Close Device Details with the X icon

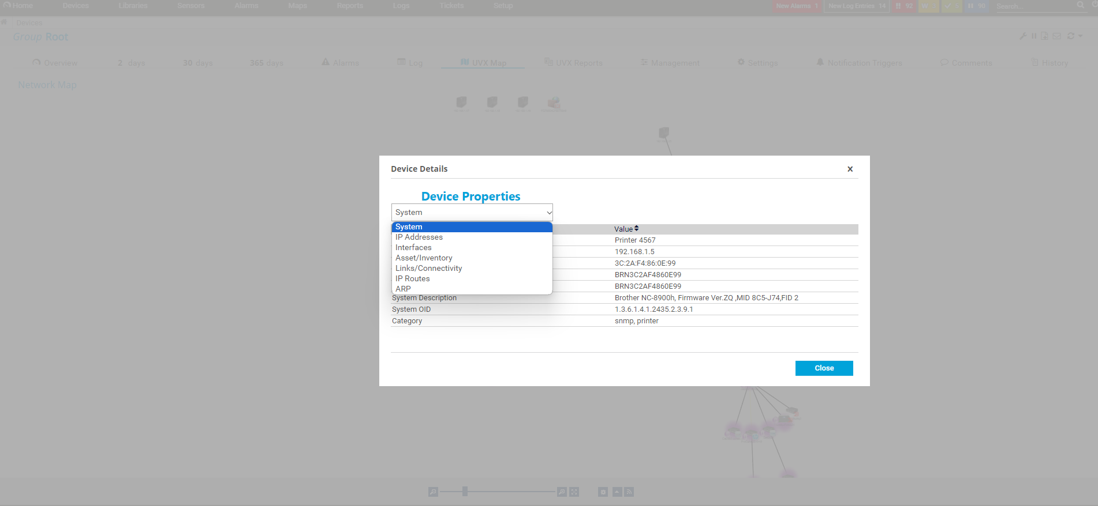(850, 169)
